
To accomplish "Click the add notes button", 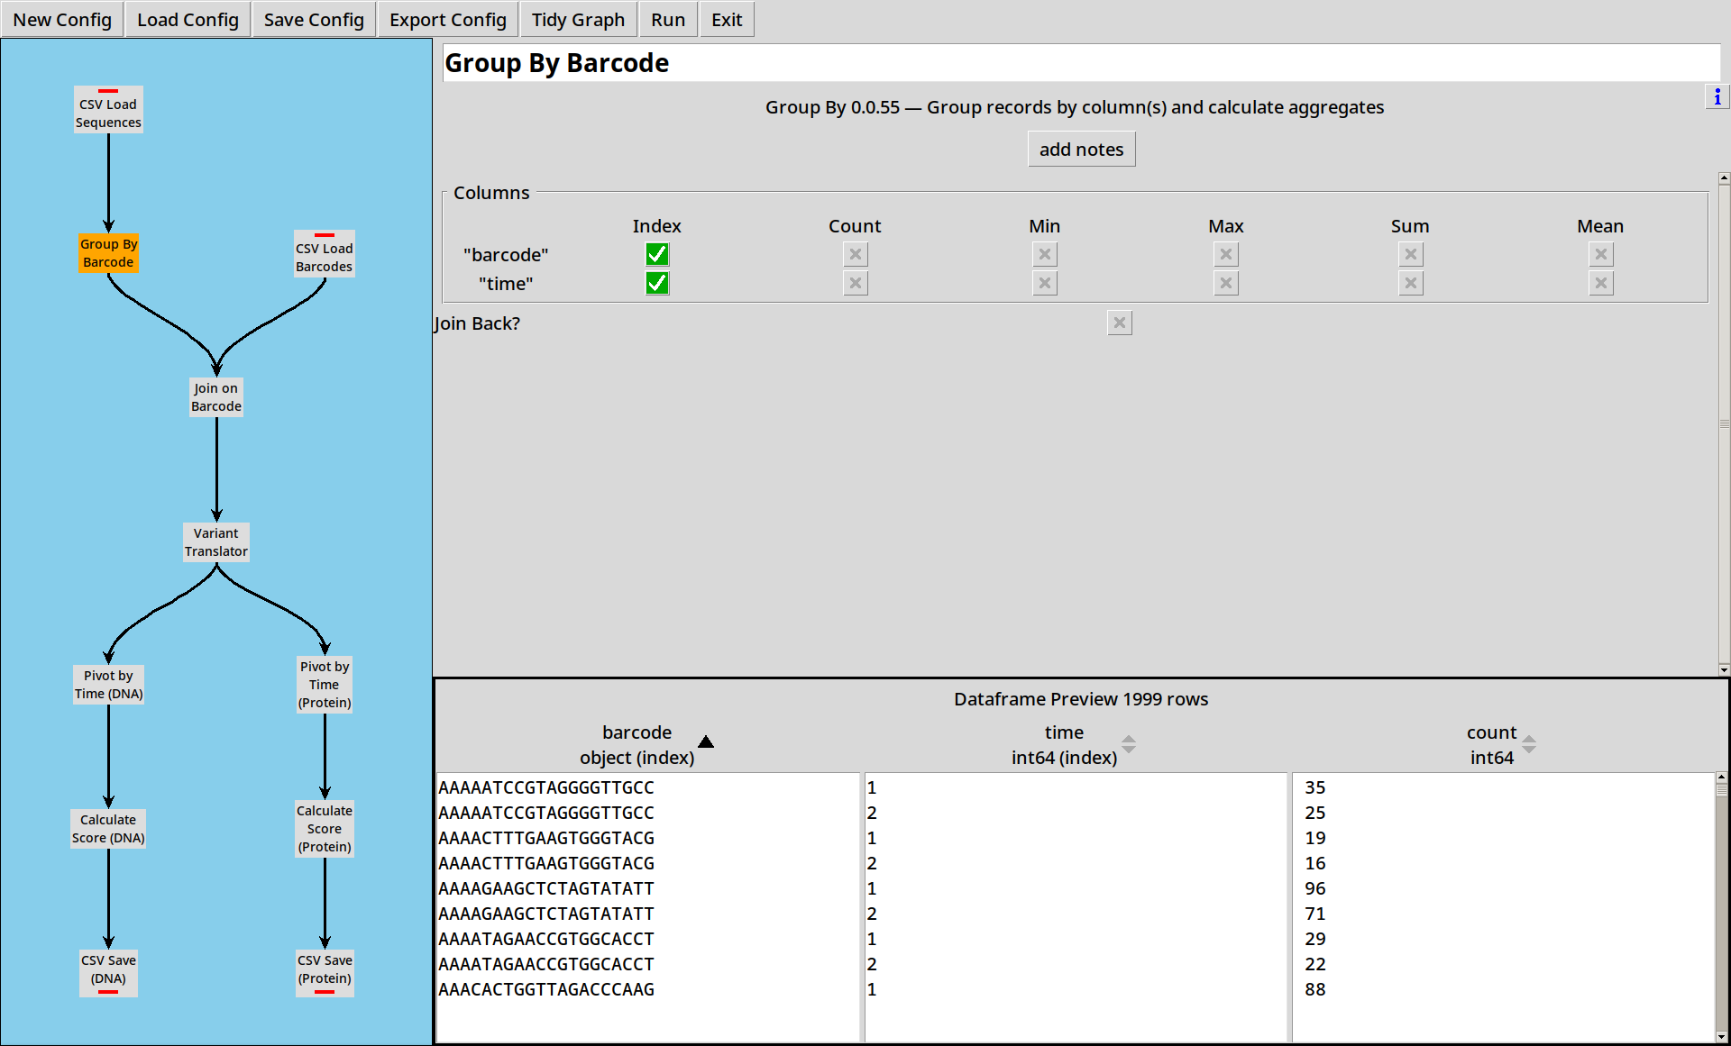I will [x=1082, y=150].
